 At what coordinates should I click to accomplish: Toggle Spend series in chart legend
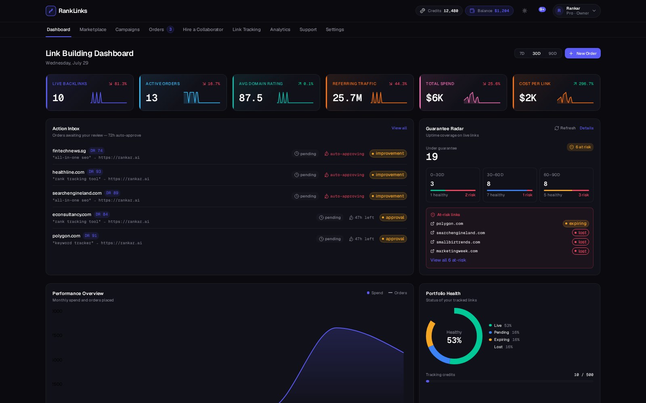pyautogui.click(x=375, y=293)
